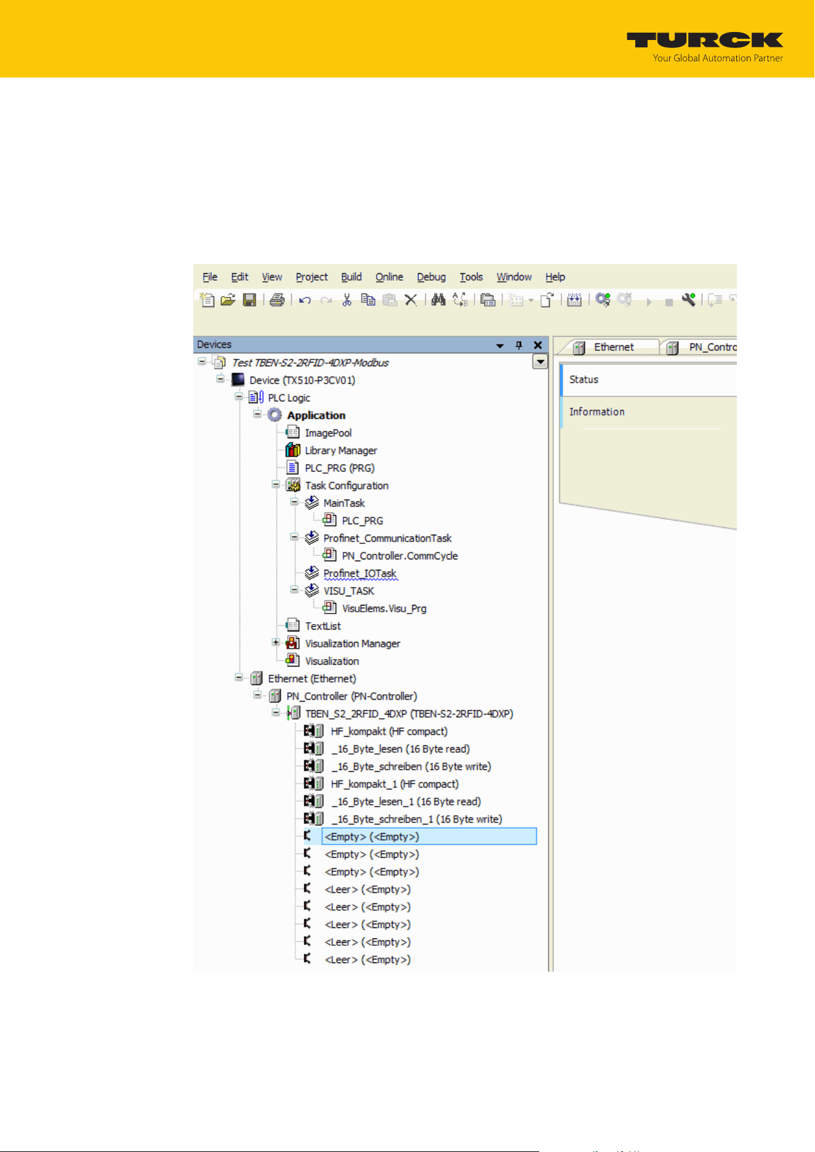815x1152 pixels.
Task: Open the Devices panel dropdown arrow
Action: tap(500, 346)
